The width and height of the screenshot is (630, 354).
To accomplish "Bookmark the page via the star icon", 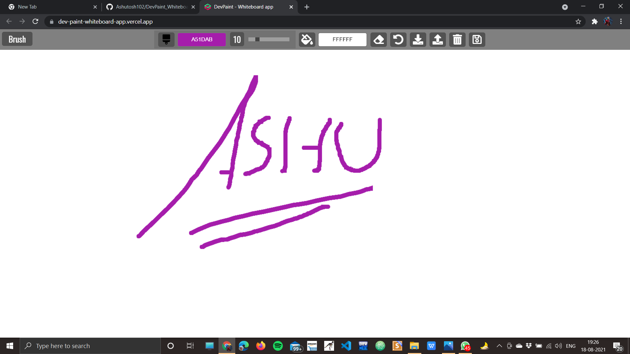I will (x=578, y=21).
